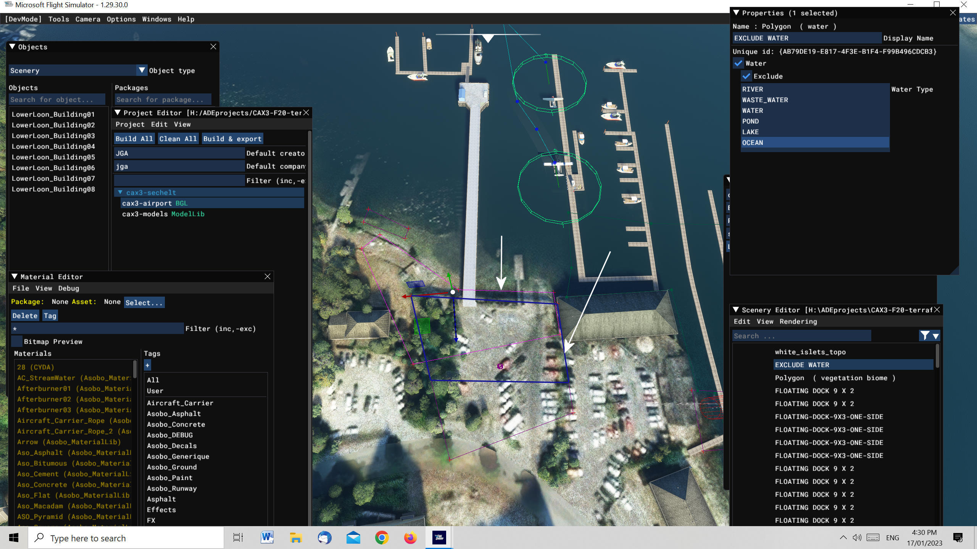Image resolution: width=977 pixels, height=549 pixels.
Task: Edit the EXCLUDE WATER display name field
Action: pyautogui.click(x=807, y=38)
